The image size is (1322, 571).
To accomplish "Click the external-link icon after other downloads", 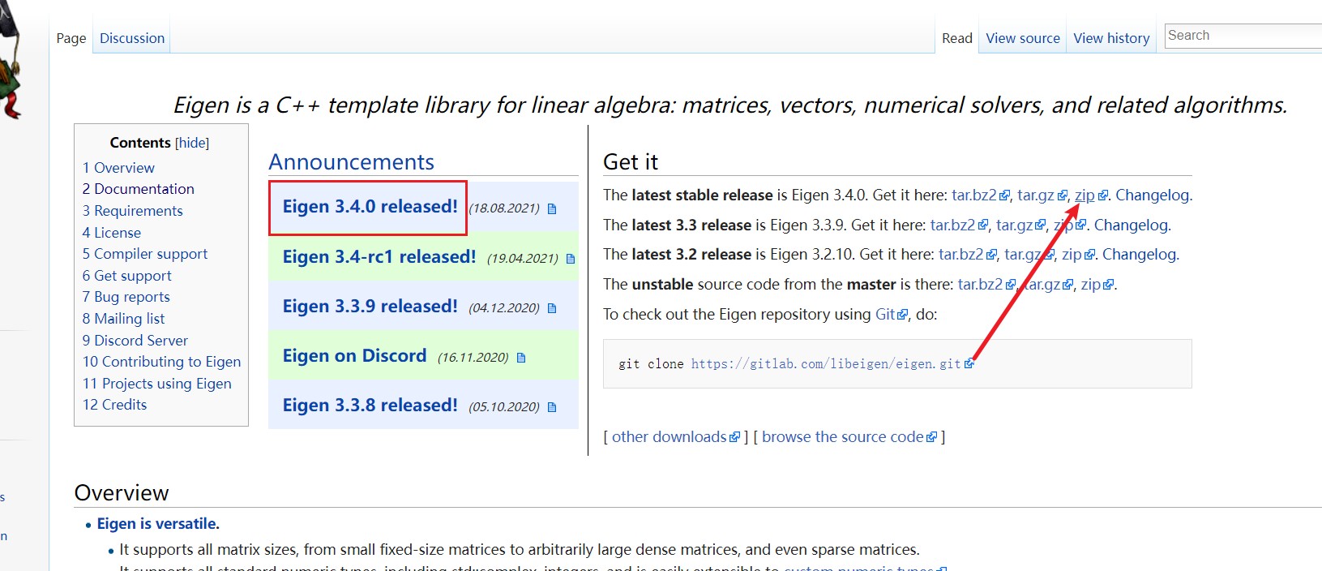I will pyautogui.click(x=734, y=437).
